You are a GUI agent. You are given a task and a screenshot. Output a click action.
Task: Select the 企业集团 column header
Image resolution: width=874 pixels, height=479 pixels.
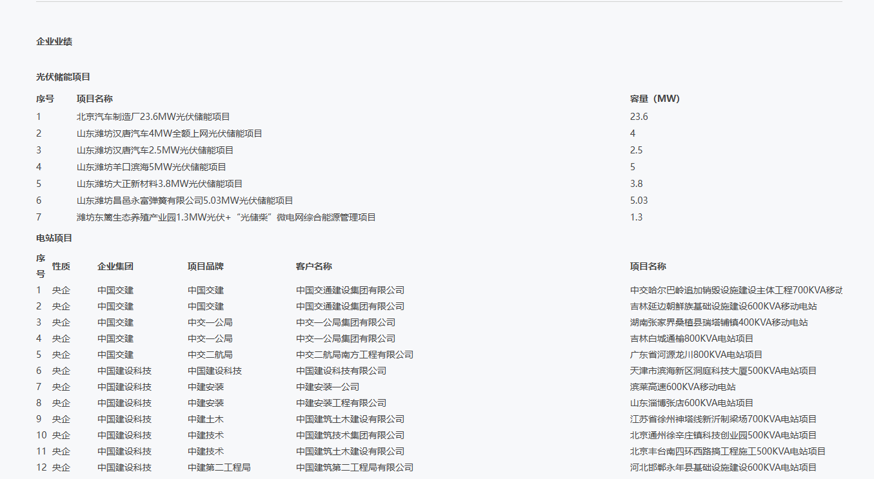(115, 266)
